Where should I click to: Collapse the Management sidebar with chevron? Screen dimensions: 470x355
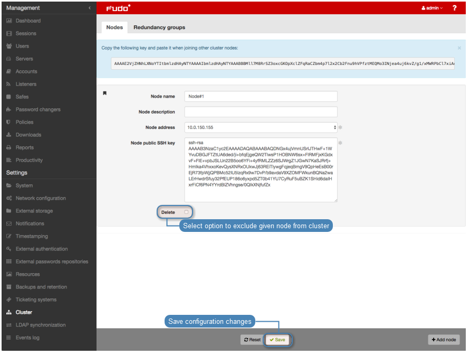90,8
